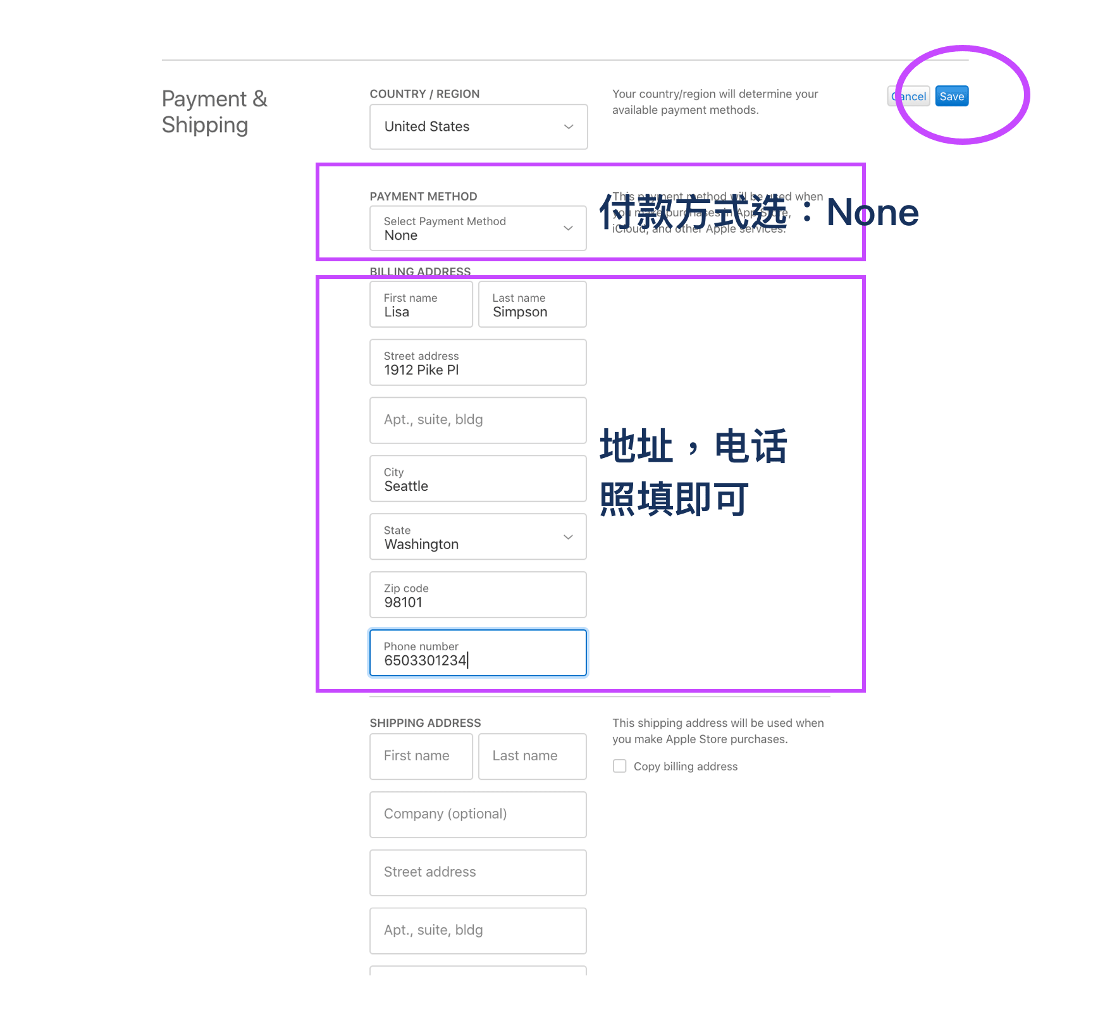Click the shipping Street address field
Screen dimensions: 1117x1026
[x=478, y=872]
